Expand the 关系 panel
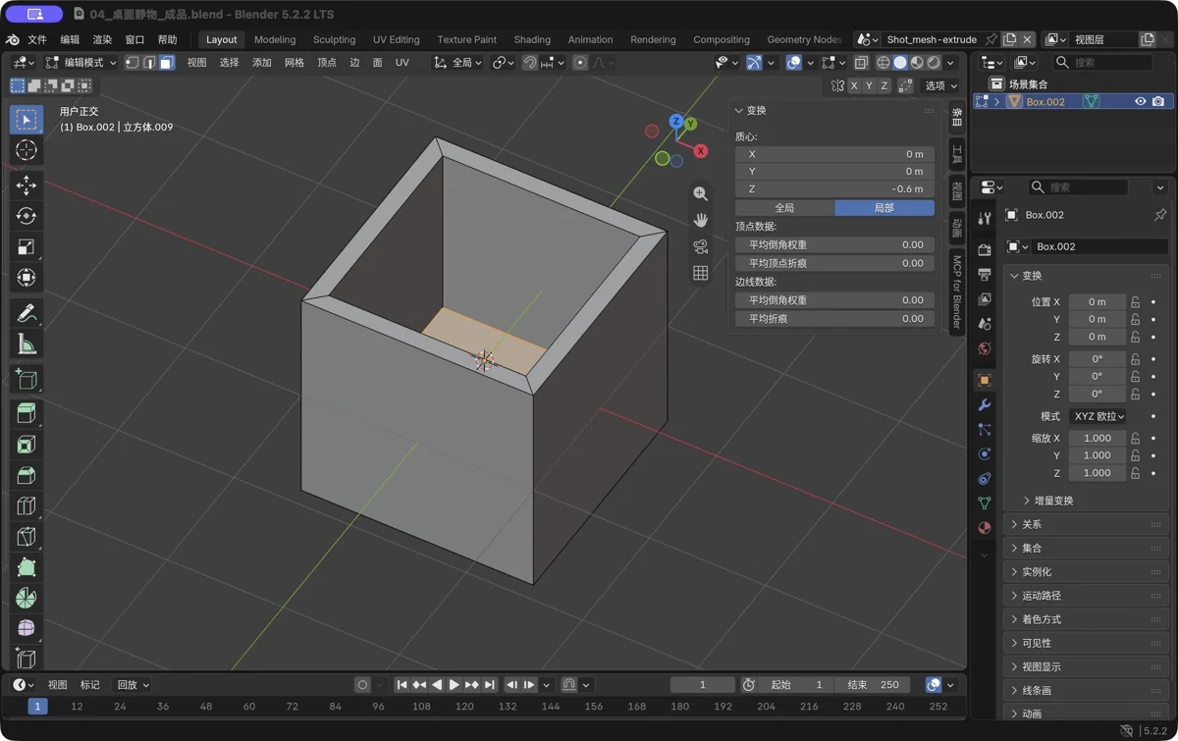 1085,525
